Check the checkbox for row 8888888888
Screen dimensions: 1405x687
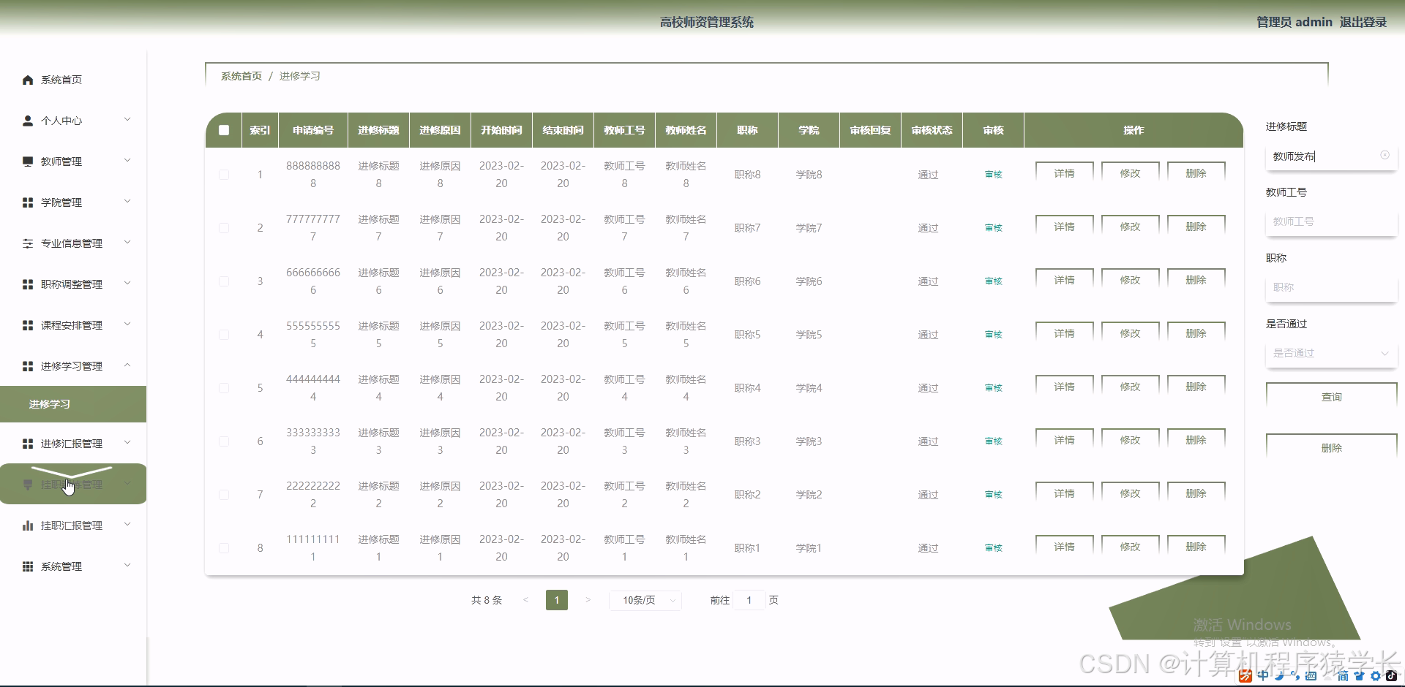click(224, 175)
